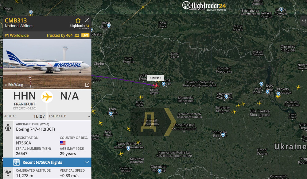Open the National 747 aircraft photo

(47, 64)
